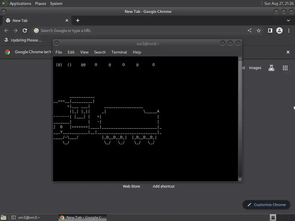Click Google icon in address bar
Viewport: 295px width, 221px height.
36,31
